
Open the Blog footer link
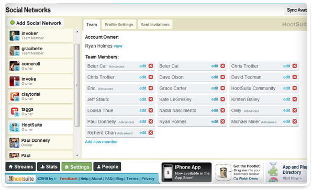tap(119, 178)
